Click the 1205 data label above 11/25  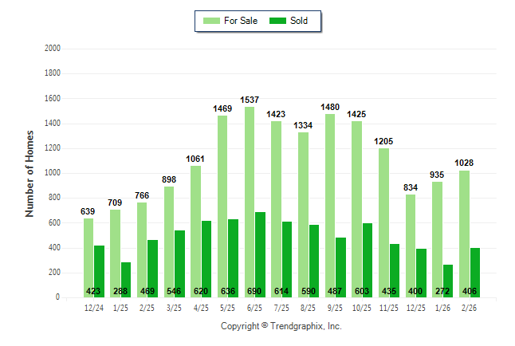383,141
